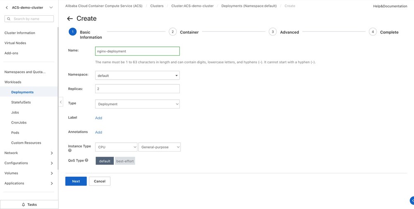The width and height of the screenshot is (414, 209).
Task: Click the Replicas input field
Action: [137, 89]
